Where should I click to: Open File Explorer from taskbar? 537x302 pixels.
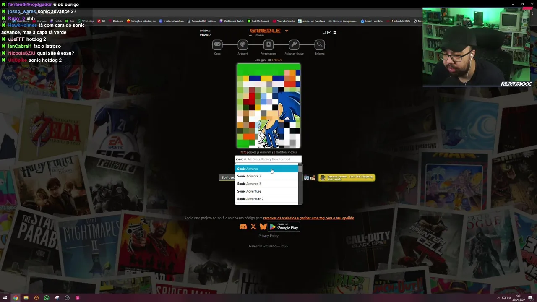(26, 298)
